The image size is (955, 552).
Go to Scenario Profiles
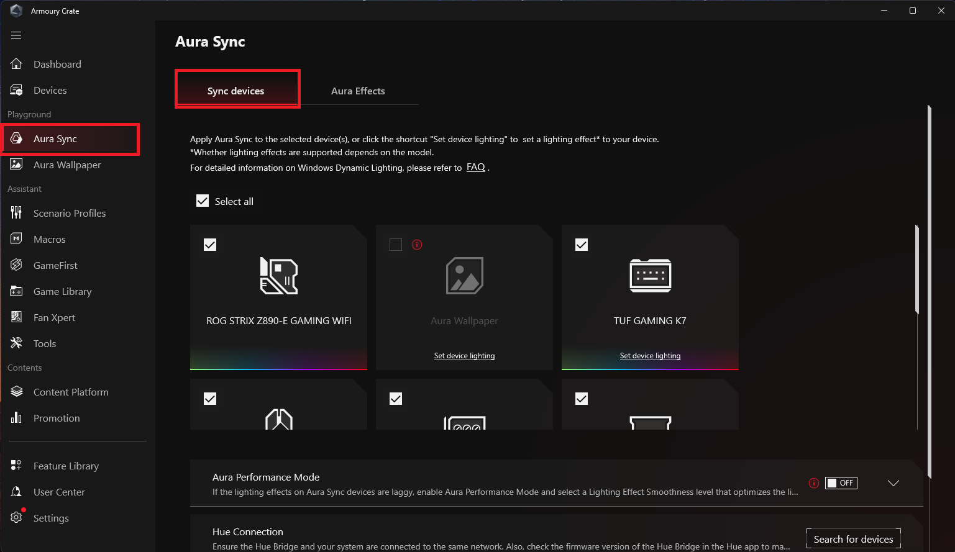70,213
